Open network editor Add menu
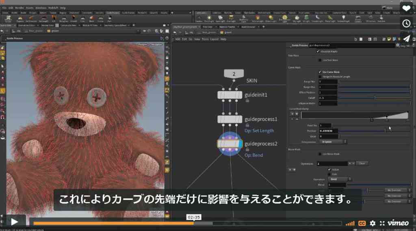416x231 pixels. coord(178,39)
